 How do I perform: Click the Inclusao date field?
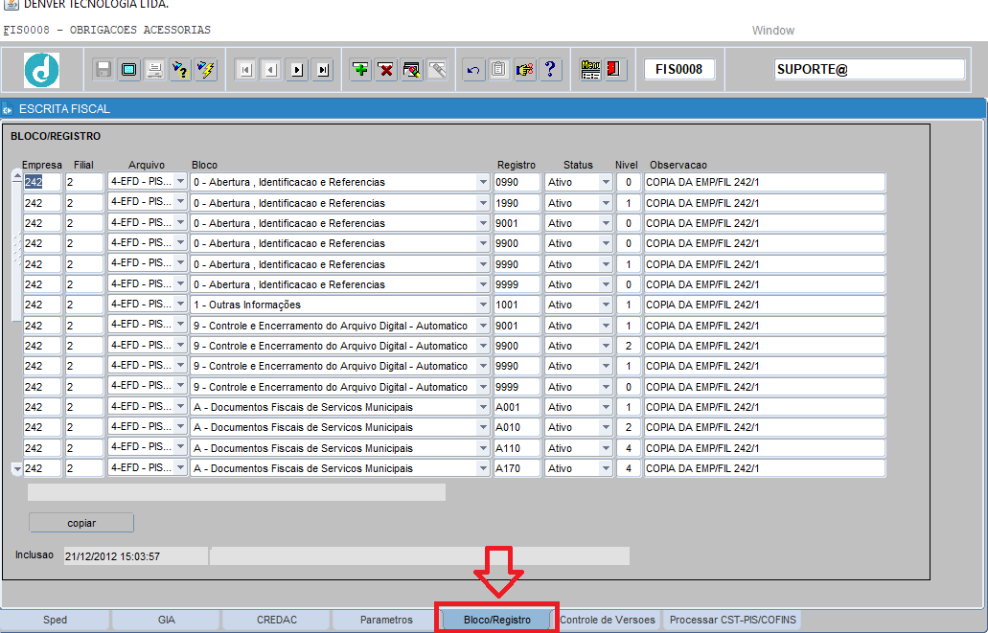135,556
